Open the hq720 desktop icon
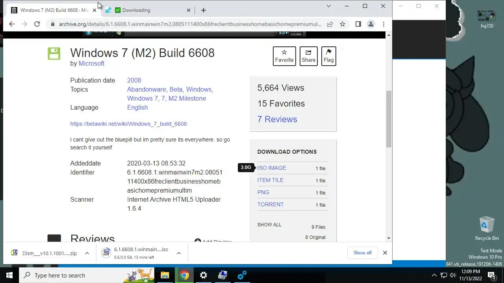This screenshot has width=504, height=283. pyautogui.click(x=487, y=19)
